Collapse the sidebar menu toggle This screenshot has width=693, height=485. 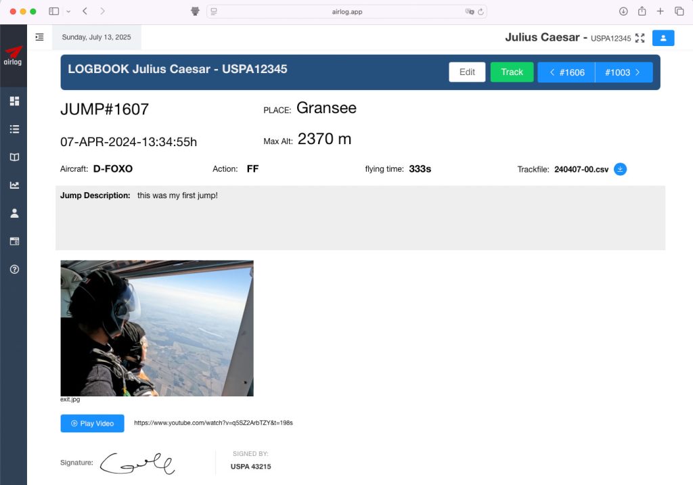point(39,37)
